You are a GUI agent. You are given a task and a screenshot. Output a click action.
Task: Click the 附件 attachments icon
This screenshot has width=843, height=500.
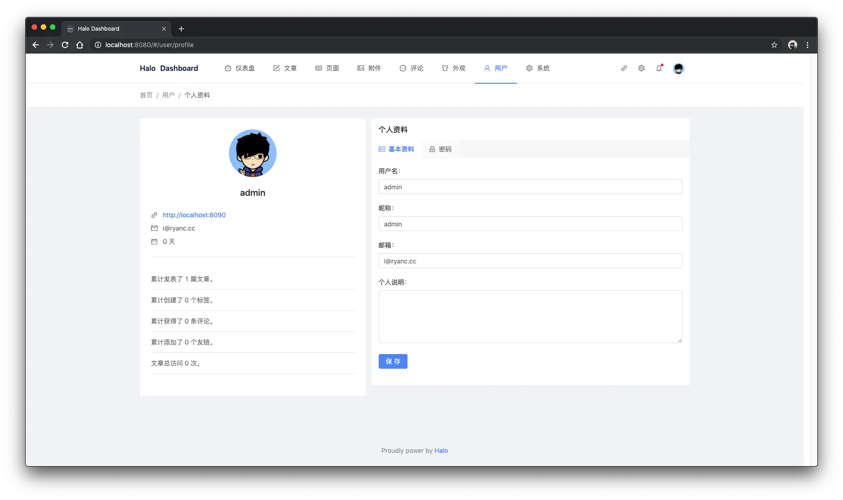(x=370, y=68)
